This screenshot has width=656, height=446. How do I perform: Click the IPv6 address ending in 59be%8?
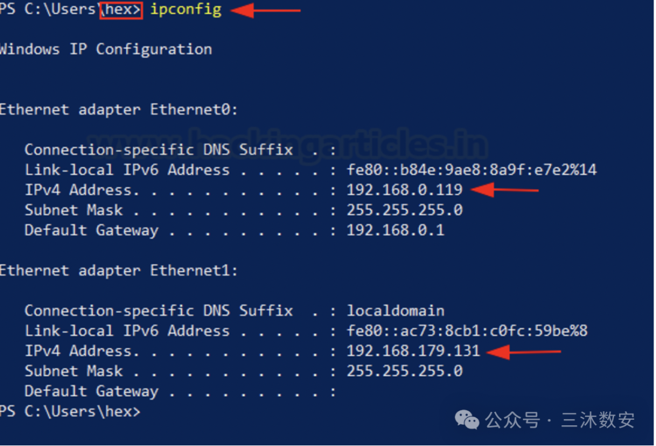467,331
